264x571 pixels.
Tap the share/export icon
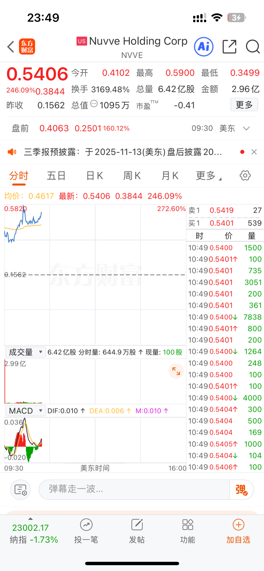230,47
